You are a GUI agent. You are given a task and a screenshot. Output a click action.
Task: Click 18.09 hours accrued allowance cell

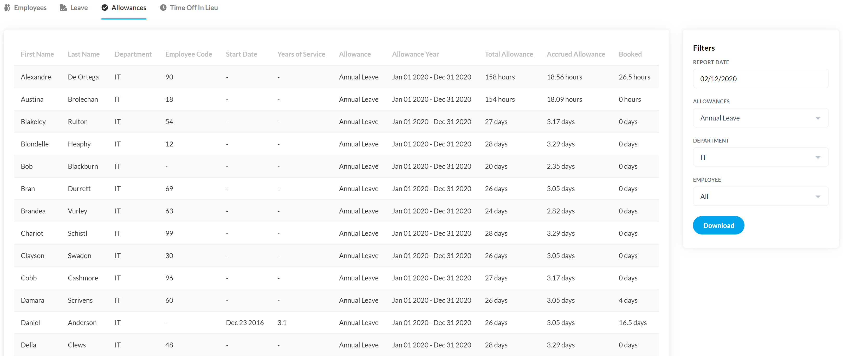coord(565,99)
